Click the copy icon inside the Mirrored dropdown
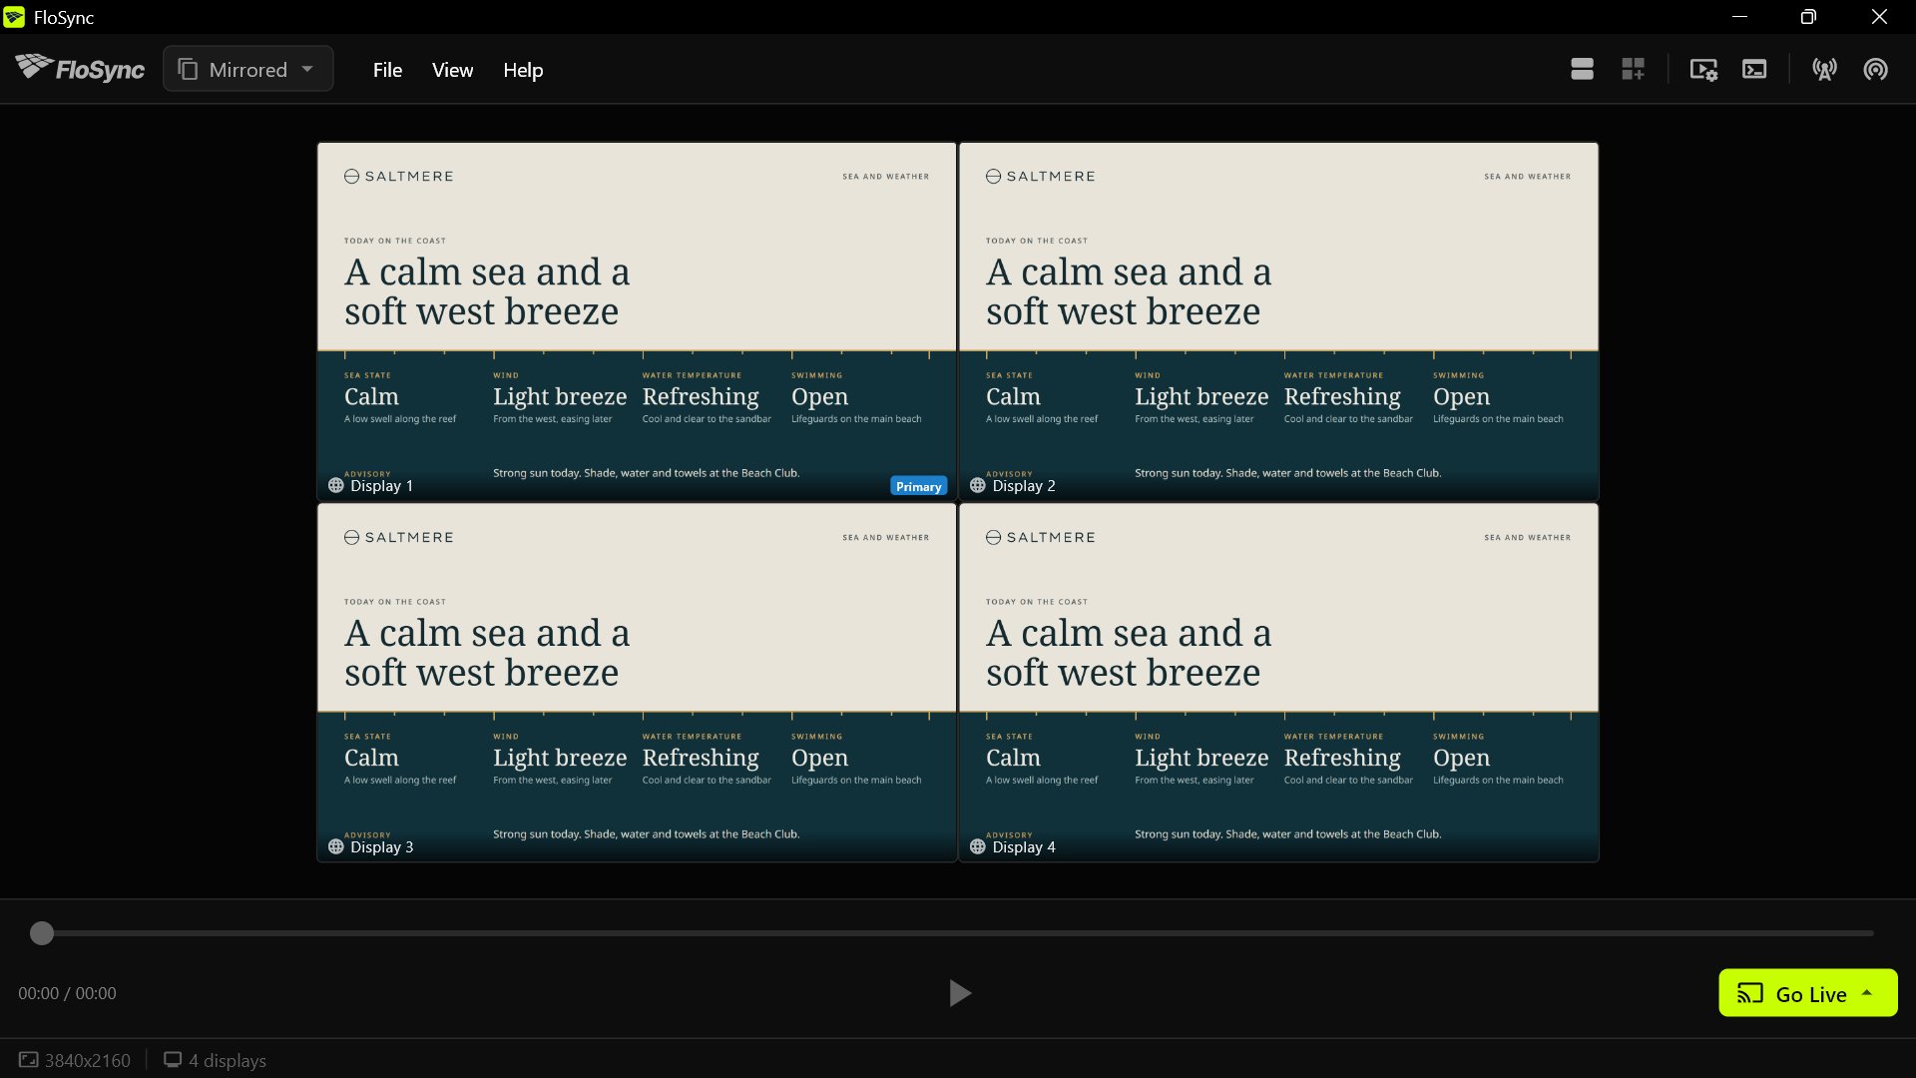Screen dimensions: 1916x1078 (188, 69)
